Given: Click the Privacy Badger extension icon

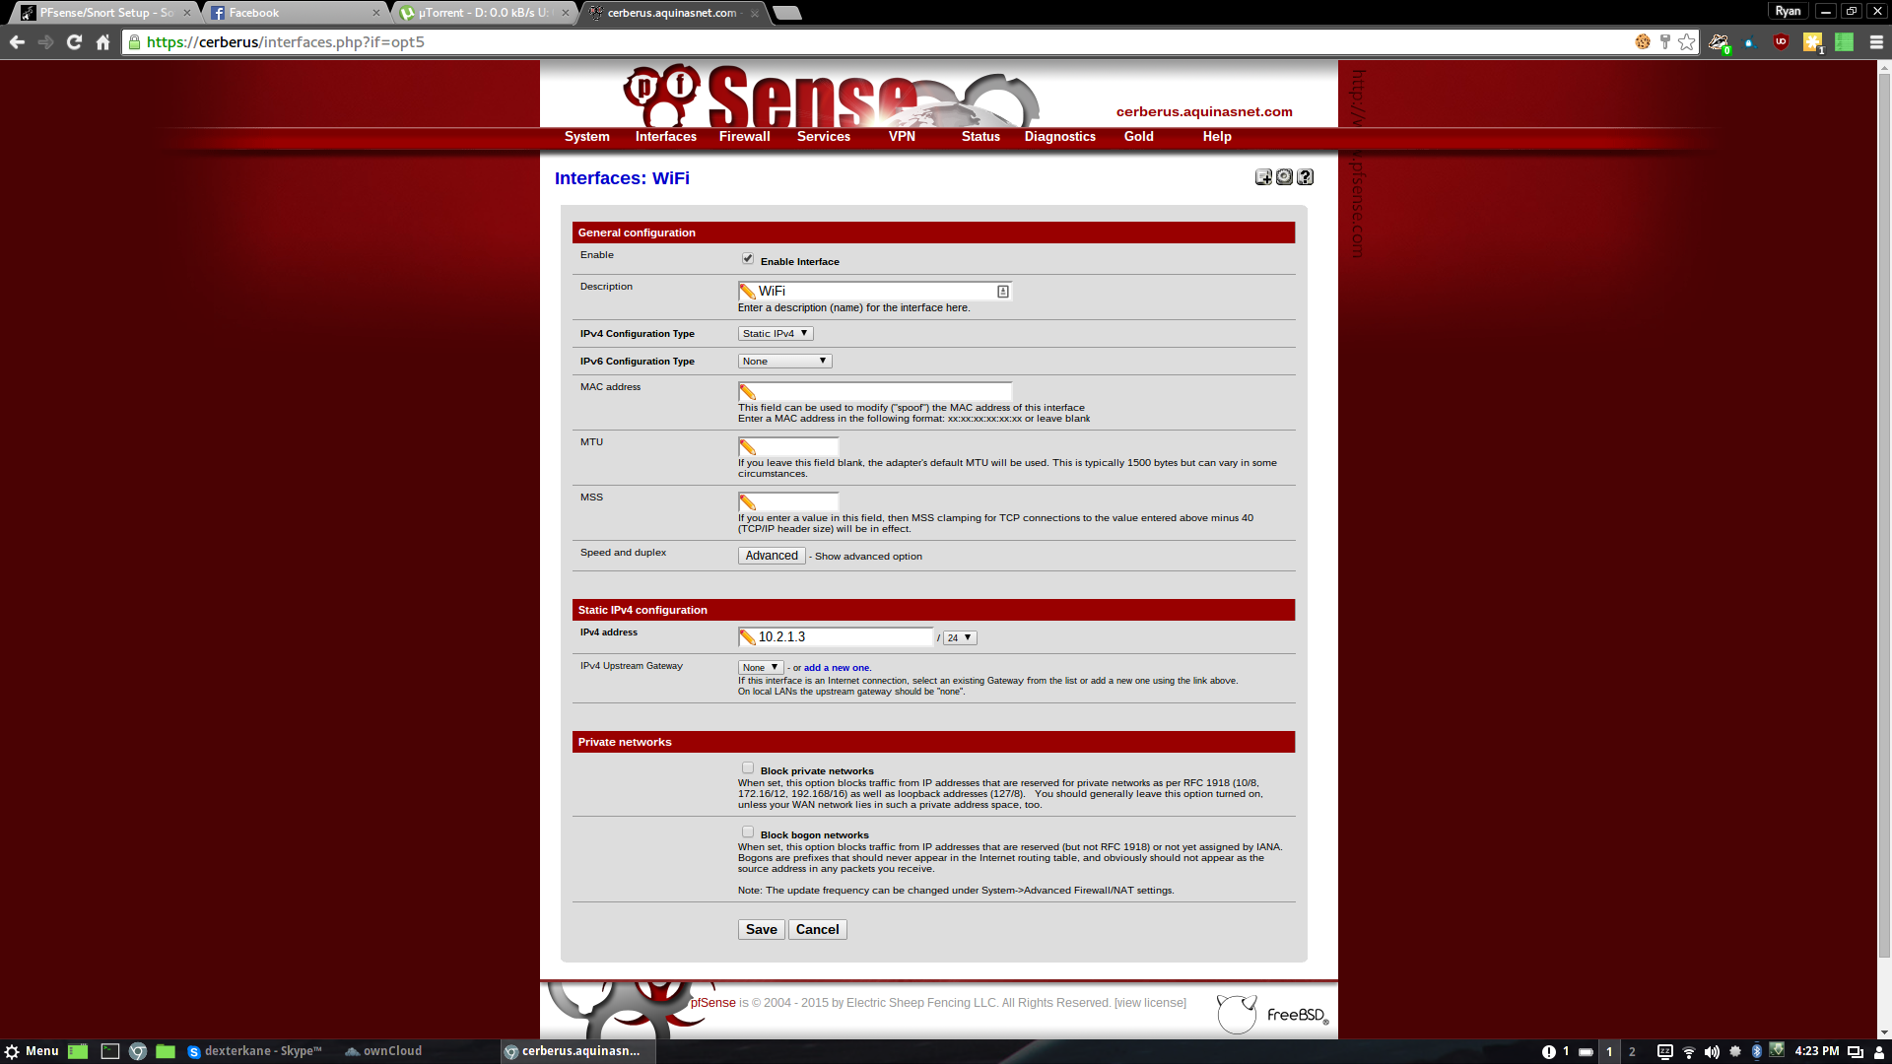Looking at the screenshot, I should [x=1719, y=42].
